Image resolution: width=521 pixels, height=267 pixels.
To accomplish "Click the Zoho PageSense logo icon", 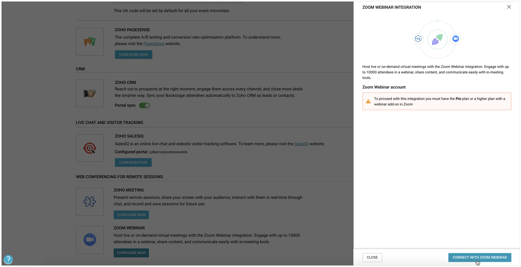I will pos(90,42).
